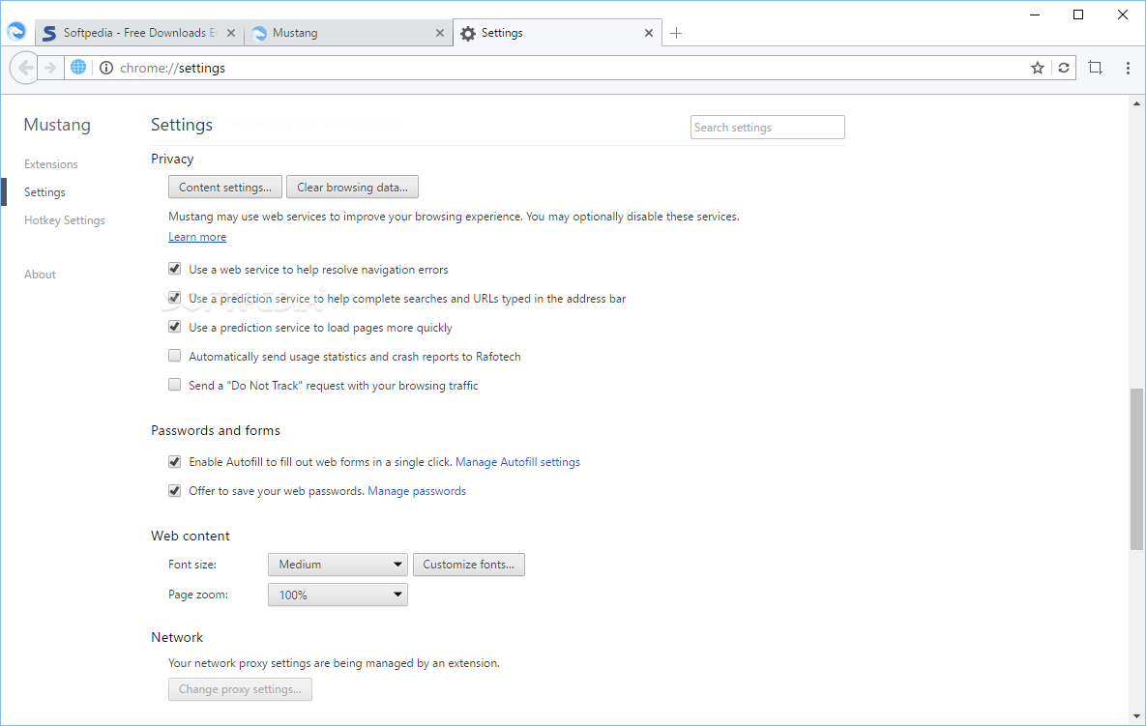Switch to the Mustang tab

point(348,33)
